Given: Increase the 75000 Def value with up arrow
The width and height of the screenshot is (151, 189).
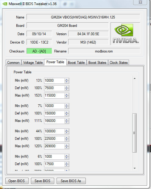Looking at the screenshot, I should [x=67, y=87].
